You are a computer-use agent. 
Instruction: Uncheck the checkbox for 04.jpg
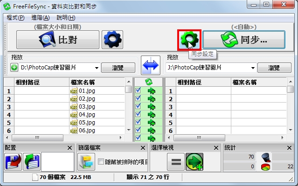point(138,114)
